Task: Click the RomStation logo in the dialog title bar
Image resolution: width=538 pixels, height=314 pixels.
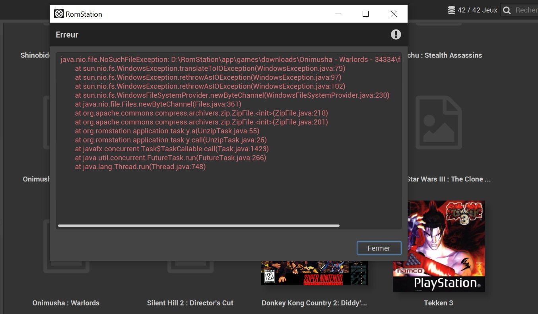Action: (59, 14)
